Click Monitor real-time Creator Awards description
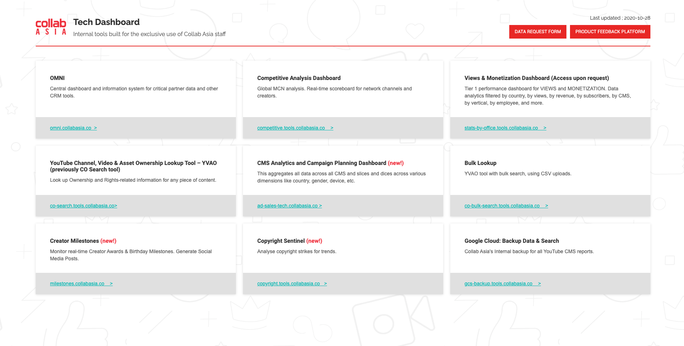The height and width of the screenshot is (346, 684). point(131,255)
